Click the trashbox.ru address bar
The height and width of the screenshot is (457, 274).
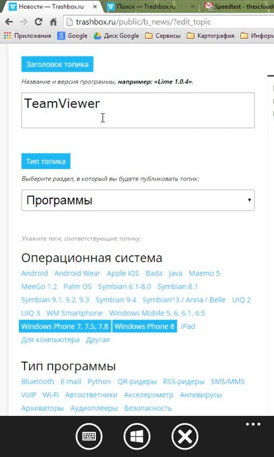tap(169, 22)
